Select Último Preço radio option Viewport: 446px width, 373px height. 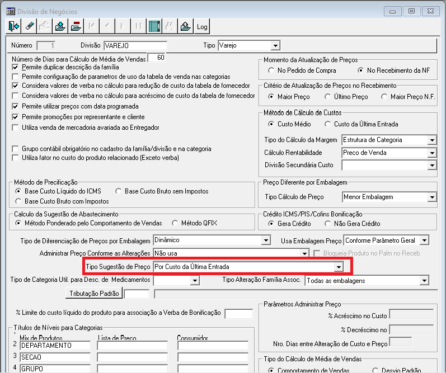(328, 97)
